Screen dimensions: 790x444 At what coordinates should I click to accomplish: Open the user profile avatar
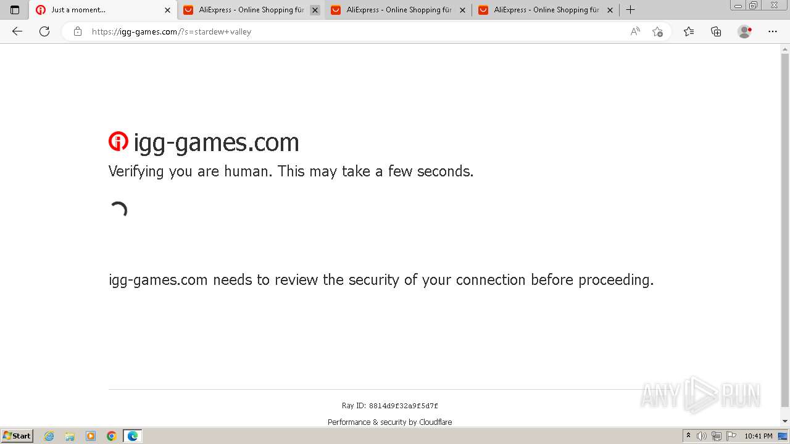pos(745,31)
